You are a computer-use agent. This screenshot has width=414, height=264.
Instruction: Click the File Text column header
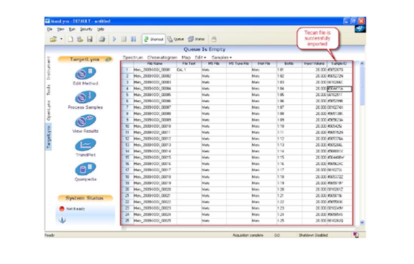189,63
